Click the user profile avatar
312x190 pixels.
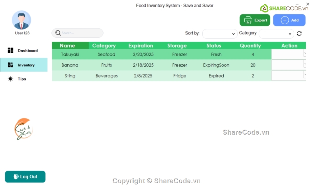tap(21, 20)
